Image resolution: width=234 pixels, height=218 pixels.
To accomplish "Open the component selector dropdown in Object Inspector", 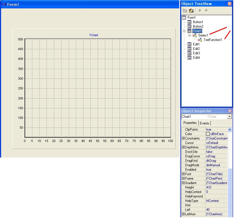I will 230,117.
